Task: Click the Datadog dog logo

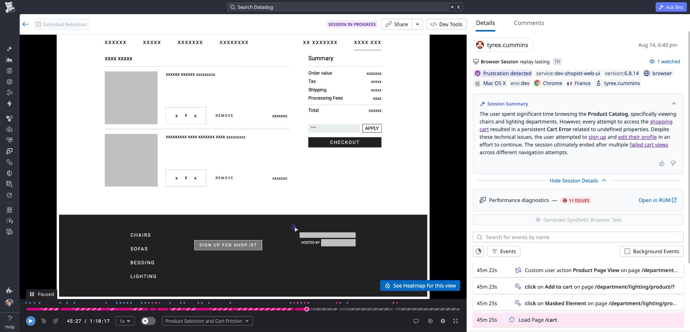Action: [x=10, y=7]
